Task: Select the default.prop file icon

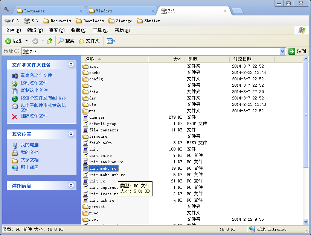Action: point(85,124)
